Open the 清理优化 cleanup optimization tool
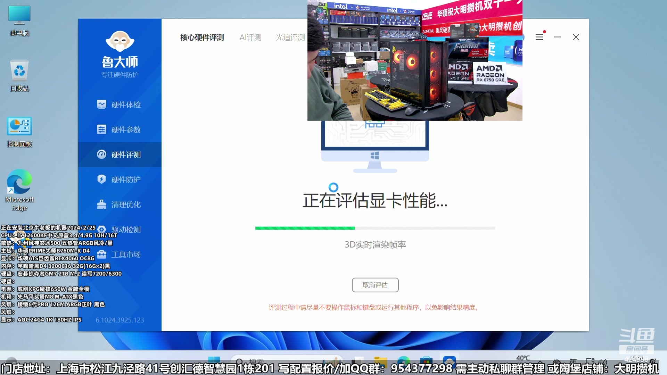The image size is (667, 375). point(120,204)
